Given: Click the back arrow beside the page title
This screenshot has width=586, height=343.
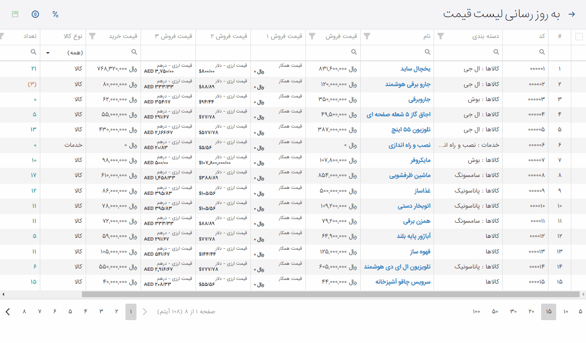Looking at the screenshot, I should coord(571,14).
